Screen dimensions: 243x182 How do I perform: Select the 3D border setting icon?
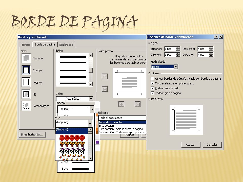(x=26, y=94)
